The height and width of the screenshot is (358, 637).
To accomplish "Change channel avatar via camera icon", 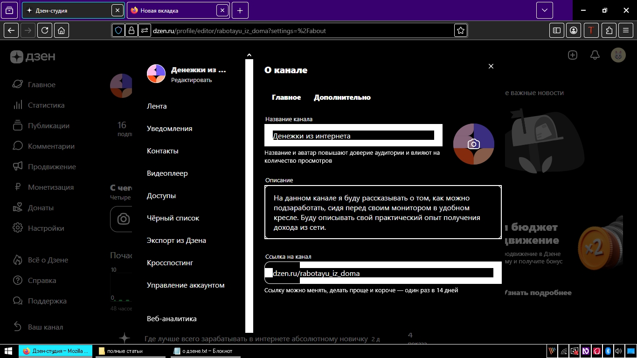I will [x=474, y=144].
